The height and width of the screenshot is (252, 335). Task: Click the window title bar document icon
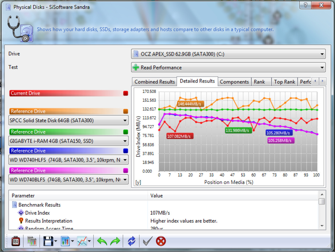click(8, 7)
